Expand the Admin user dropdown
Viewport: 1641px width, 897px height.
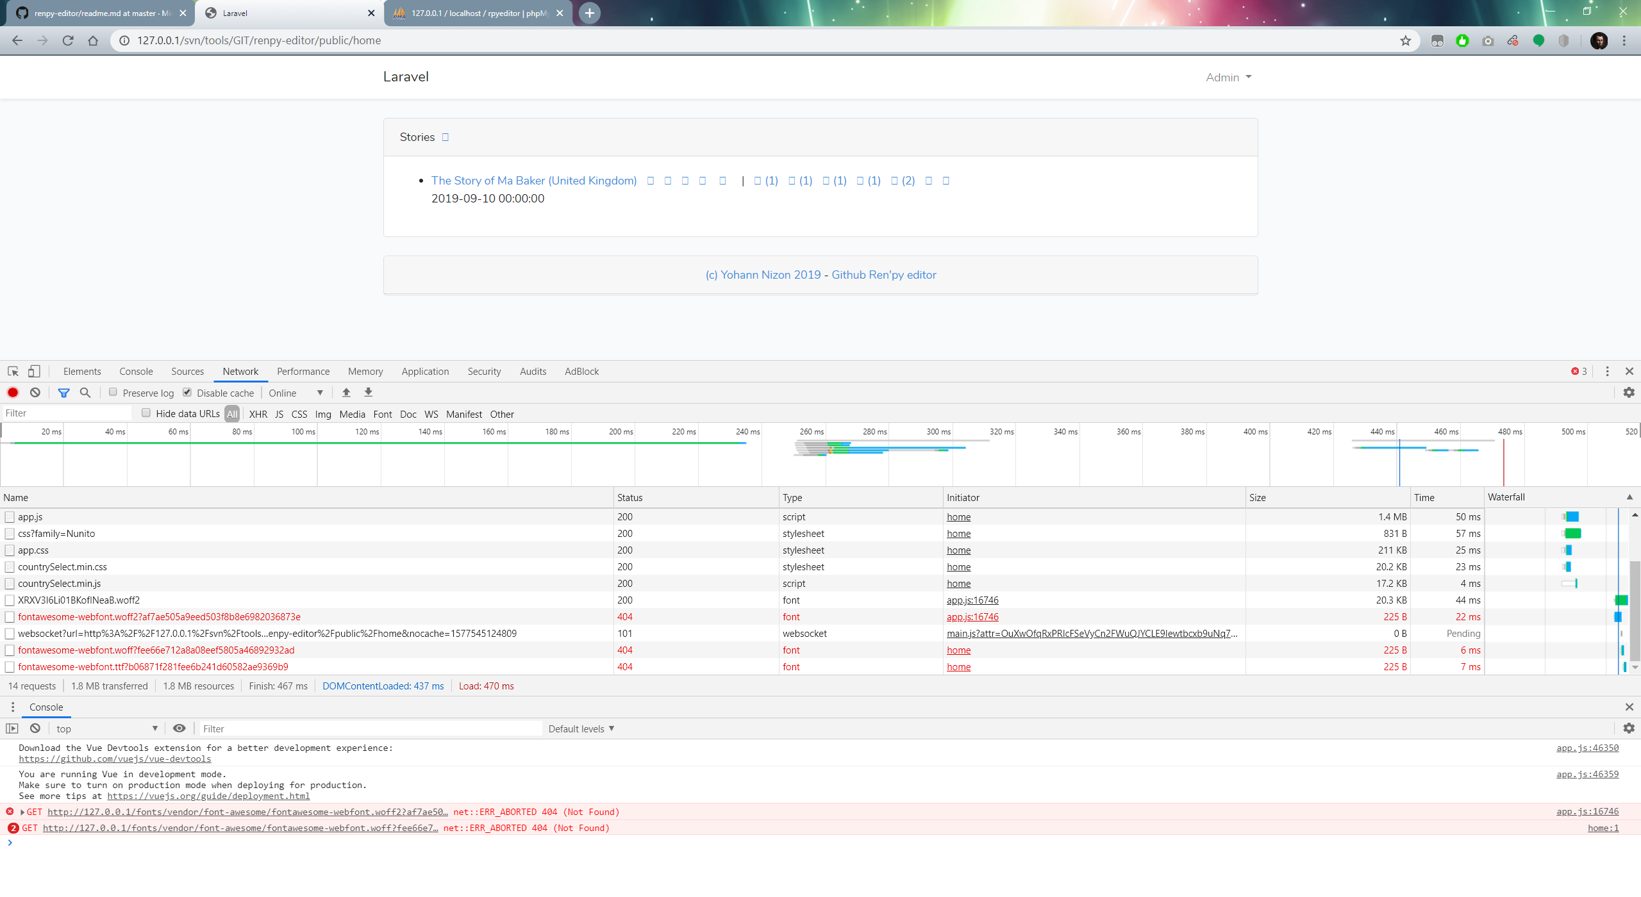[1228, 77]
